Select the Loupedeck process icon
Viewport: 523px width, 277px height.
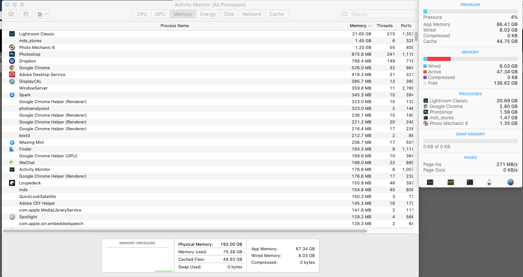[x=12, y=183]
